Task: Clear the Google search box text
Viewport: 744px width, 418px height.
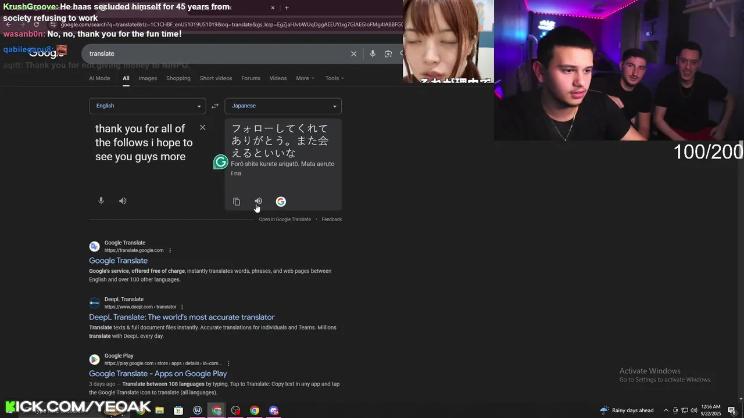Action: [353, 53]
